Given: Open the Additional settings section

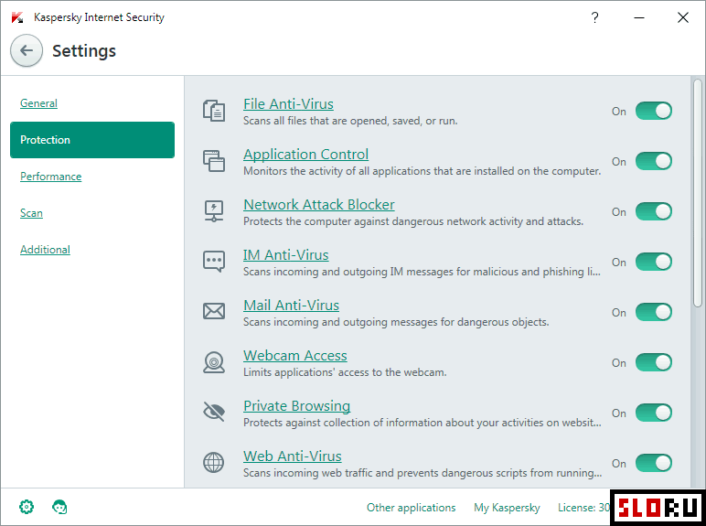Looking at the screenshot, I should point(45,250).
